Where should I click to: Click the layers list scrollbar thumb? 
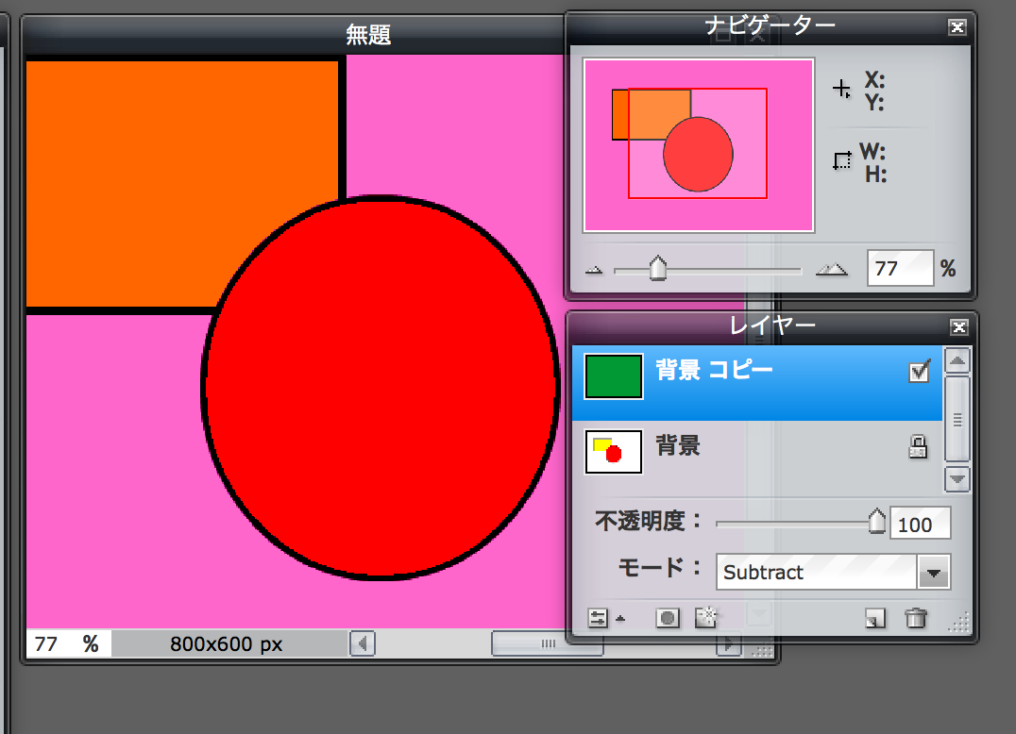(957, 420)
